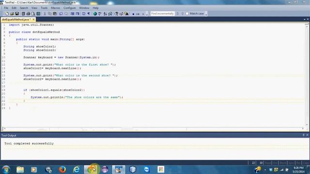Open Find in Files binoculars icon
Image resolution: width=310 pixels, height=174 pixels.
coord(126,14)
